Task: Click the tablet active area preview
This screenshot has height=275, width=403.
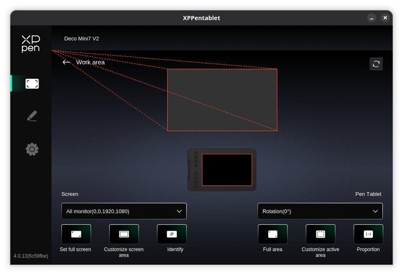Action: 227,170
